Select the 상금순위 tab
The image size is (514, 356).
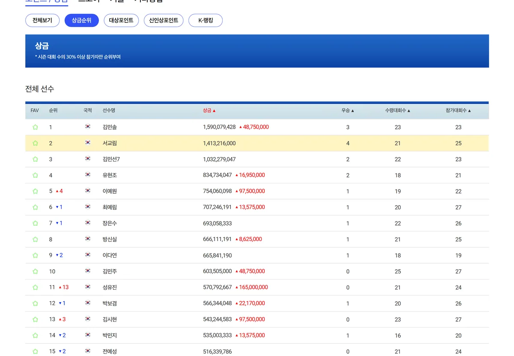click(x=81, y=21)
